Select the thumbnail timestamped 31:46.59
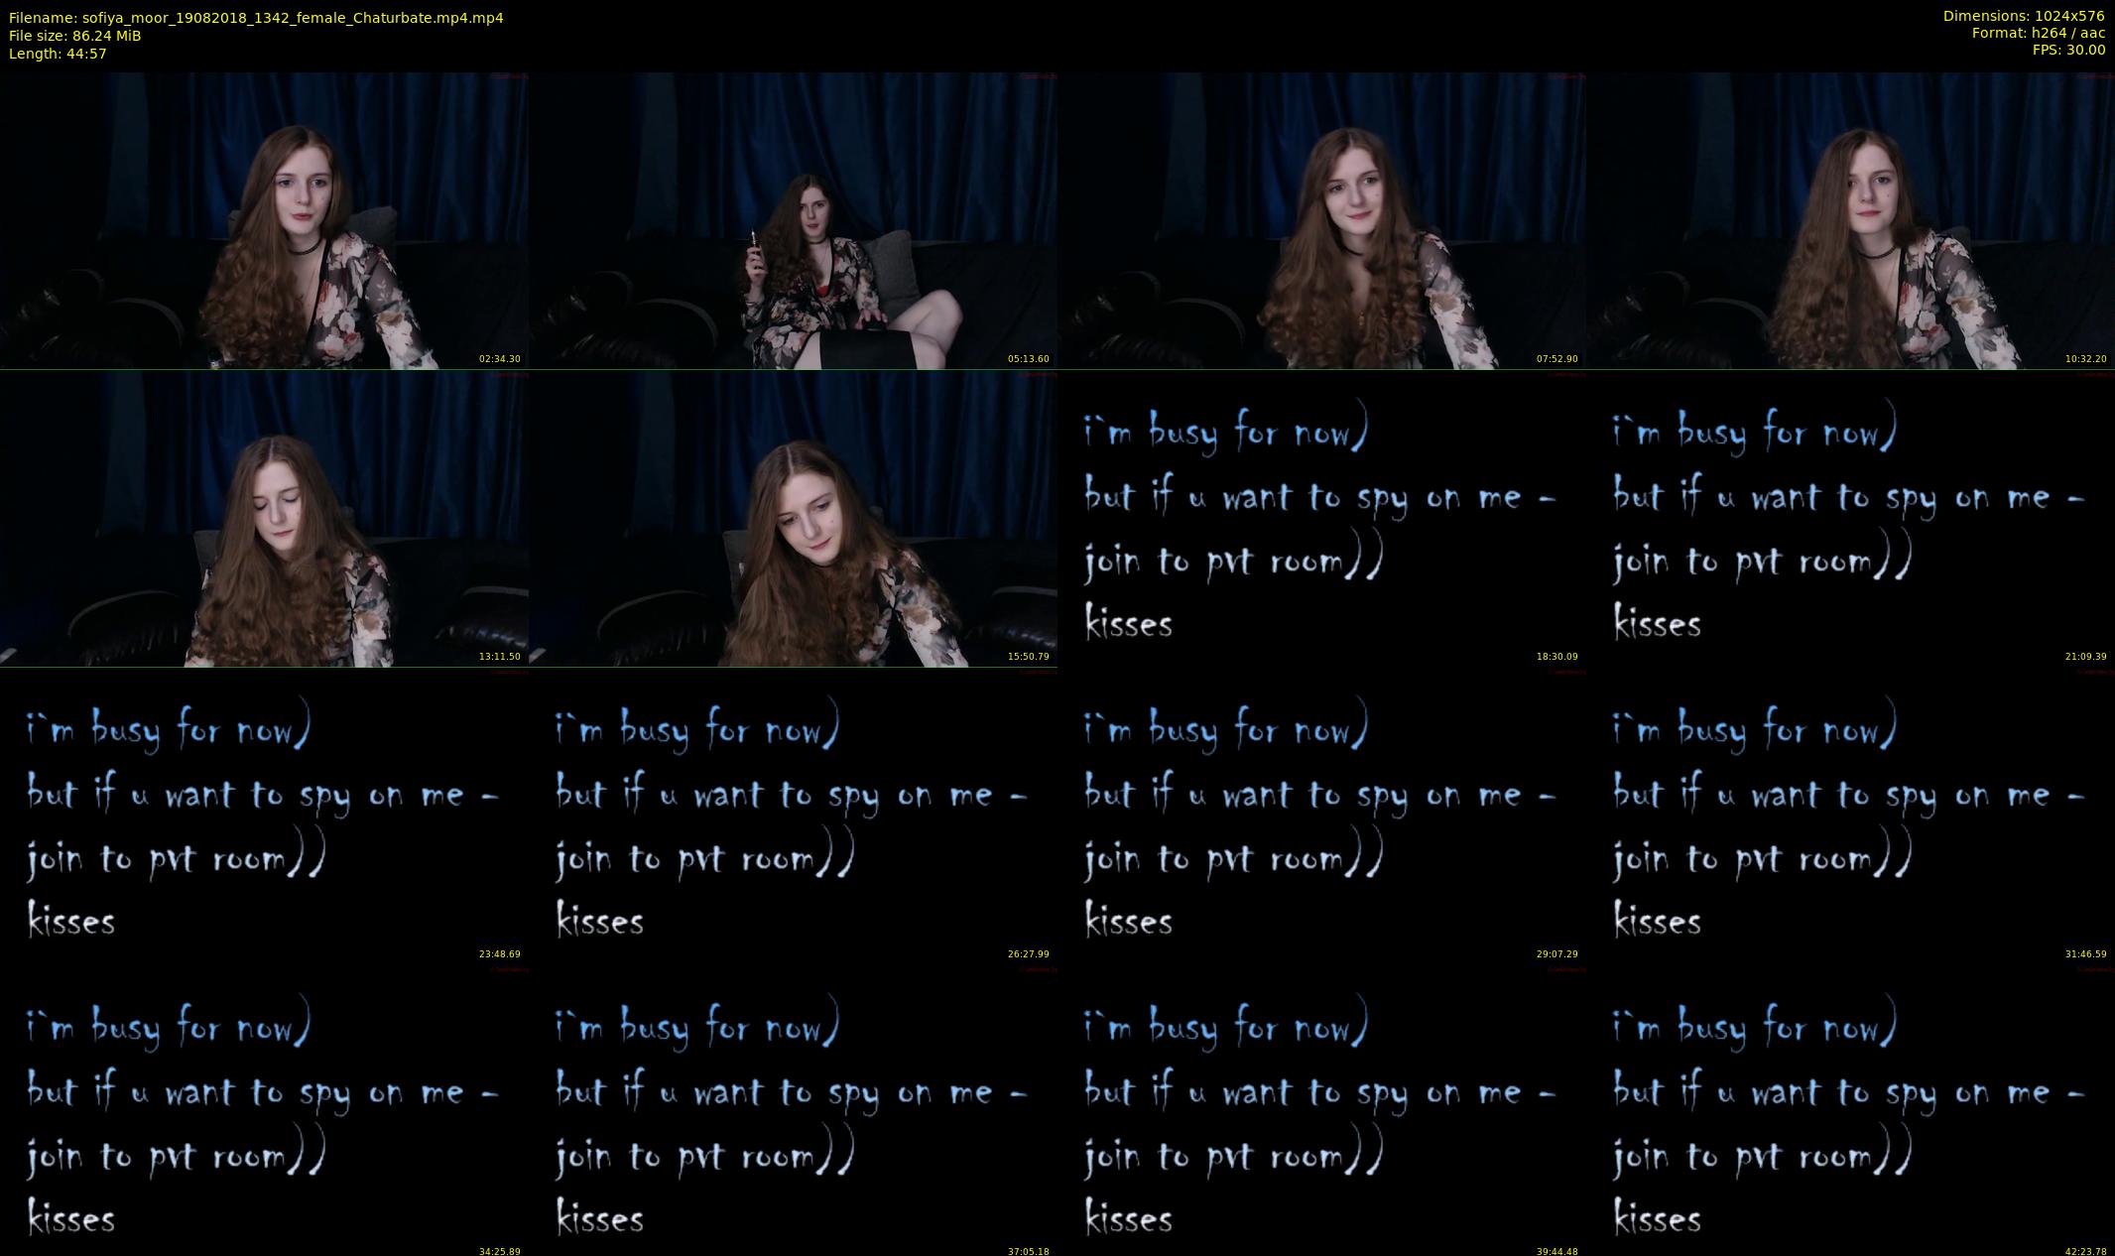The height and width of the screenshot is (1256, 2115). [x=1850, y=815]
